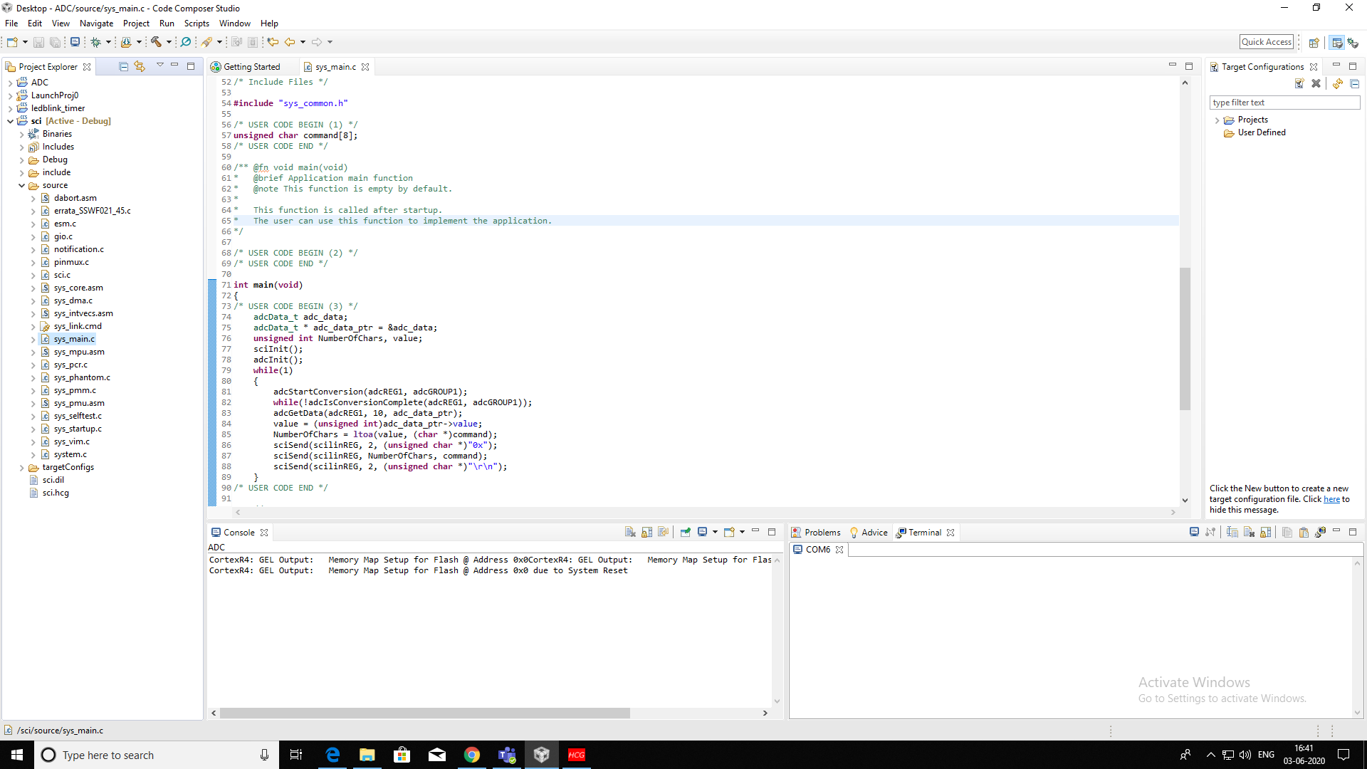Collapse the sci project tree
Image resolution: width=1367 pixels, height=769 pixels.
pos(10,121)
